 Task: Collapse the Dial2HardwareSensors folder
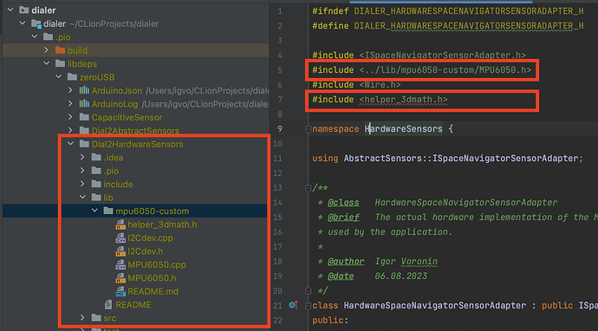point(70,144)
